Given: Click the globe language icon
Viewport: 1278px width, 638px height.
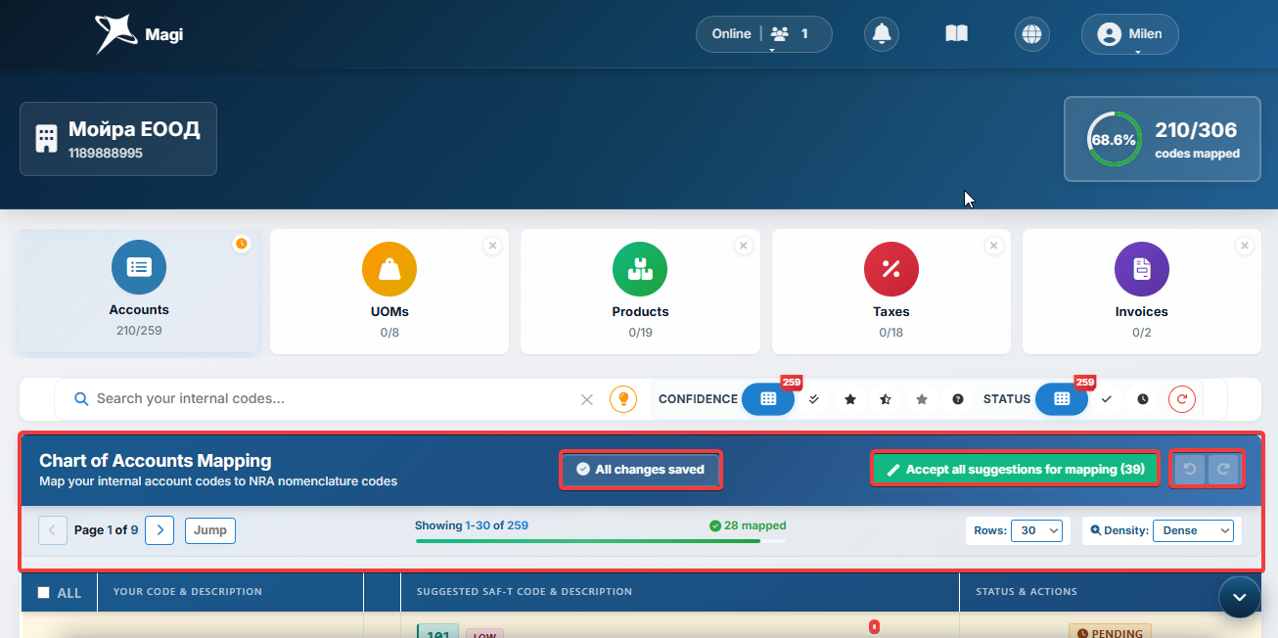Looking at the screenshot, I should coord(1030,34).
